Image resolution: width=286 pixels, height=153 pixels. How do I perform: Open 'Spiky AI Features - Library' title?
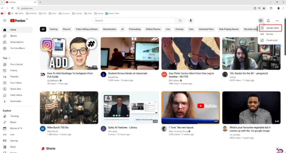122,128
